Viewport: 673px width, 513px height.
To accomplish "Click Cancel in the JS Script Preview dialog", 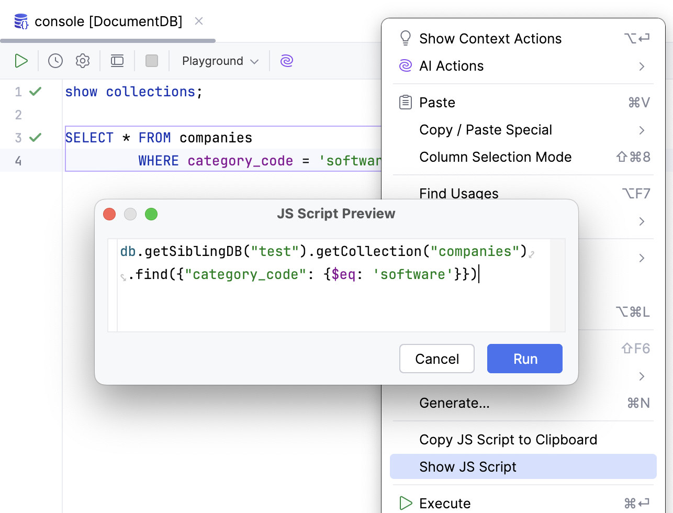I will 436,359.
